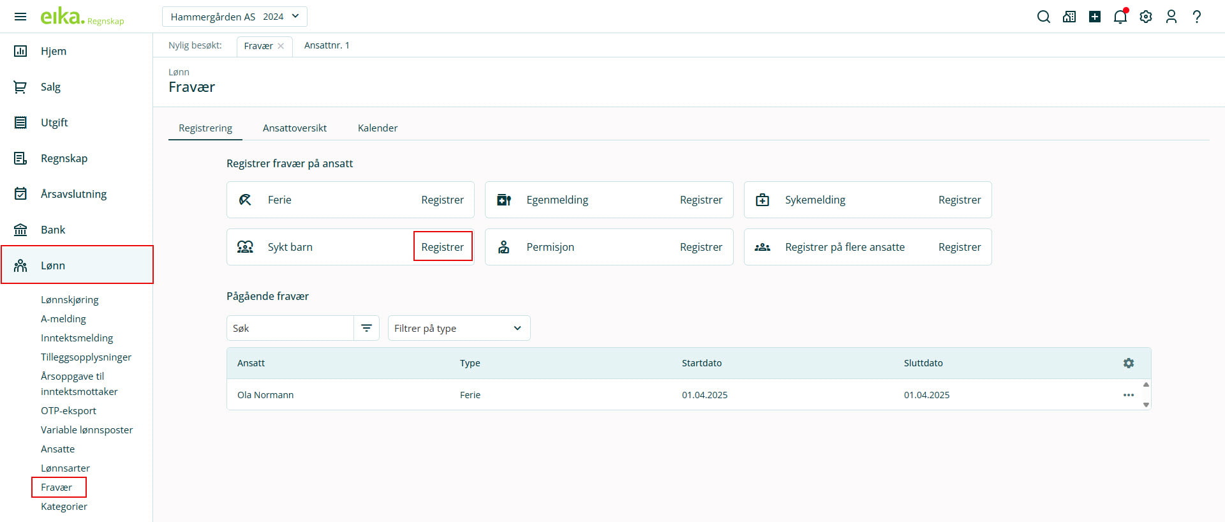The width and height of the screenshot is (1225, 522).
Task: Click Registrer on the Egenmelding card
Action: point(701,200)
